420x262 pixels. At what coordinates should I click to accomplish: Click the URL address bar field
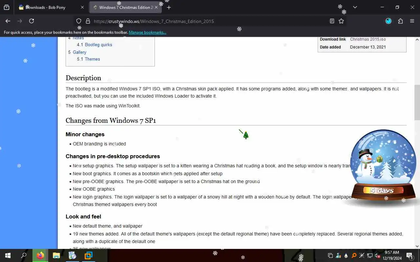210,21
